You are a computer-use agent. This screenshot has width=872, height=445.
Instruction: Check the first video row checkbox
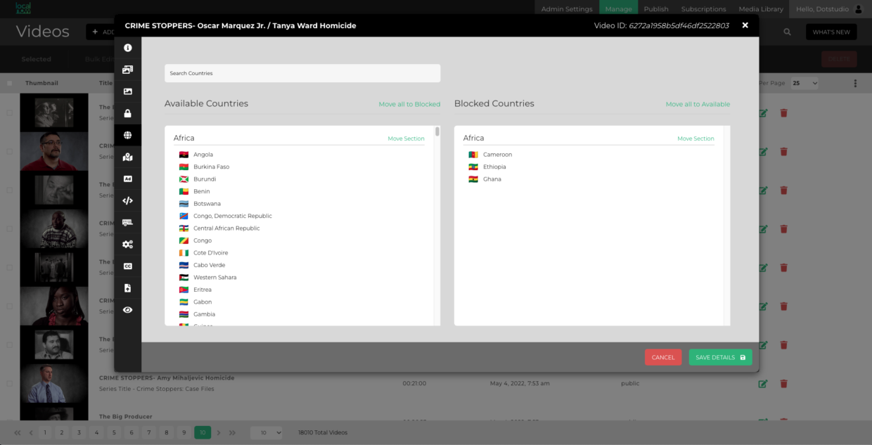point(9,112)
